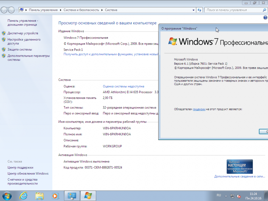Launch Windows Media Player from taskbar
This screenshot has width=268, height=201.
(55, 196)
